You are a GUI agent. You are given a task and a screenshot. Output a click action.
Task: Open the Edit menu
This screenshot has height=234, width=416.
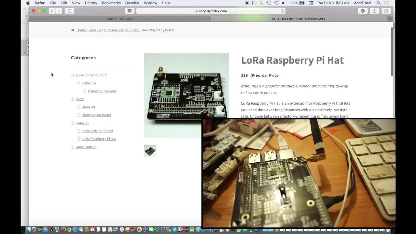64,3
